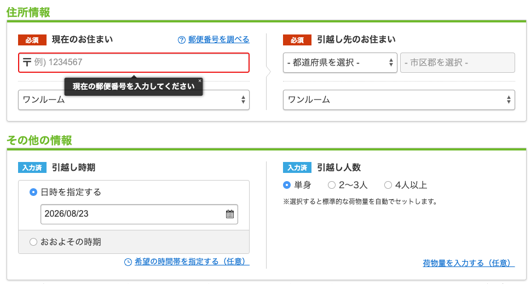Open the 荷物量を入力する（任意） link
The width and height of the screenshot is (531, 284).
469,263
